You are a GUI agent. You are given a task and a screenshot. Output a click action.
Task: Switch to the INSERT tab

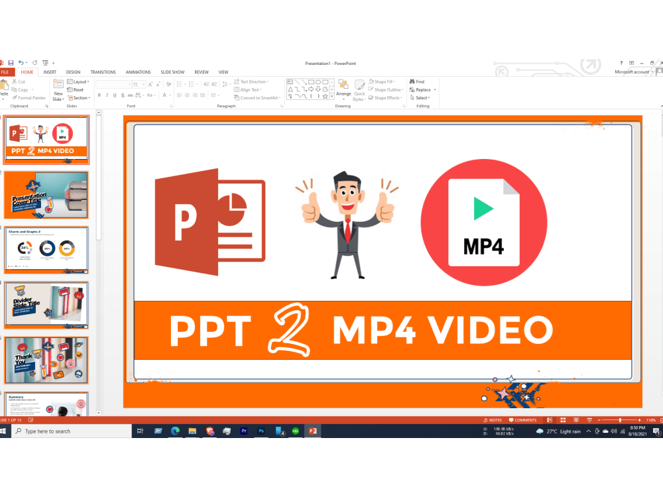click(50, 72)
